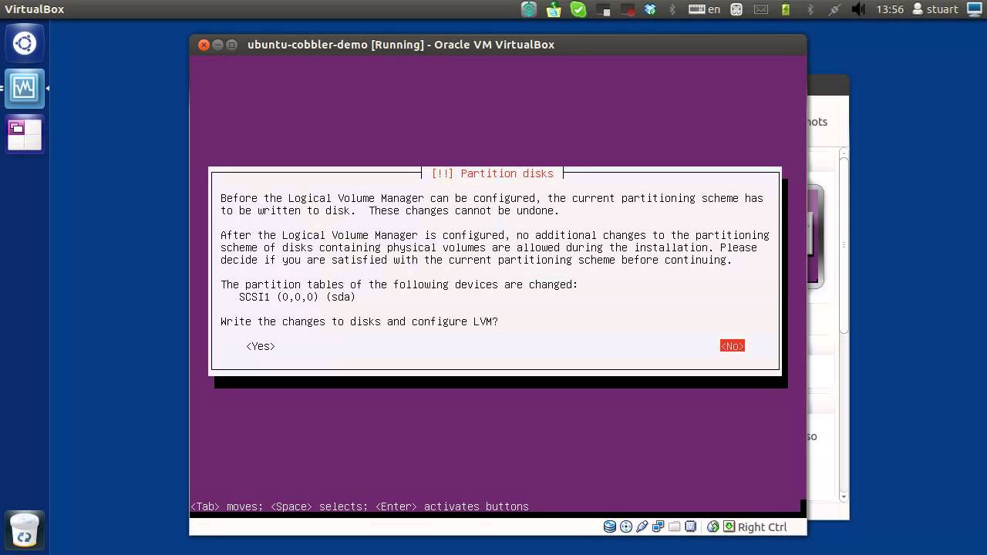Open the keyboard layout 'en' indicator
The height and width of the screenshot is (555, 987).
click(705, 9)
